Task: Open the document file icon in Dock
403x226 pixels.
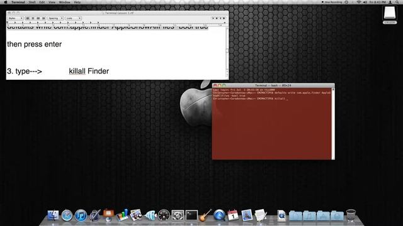Action: (x=281, y=215)
